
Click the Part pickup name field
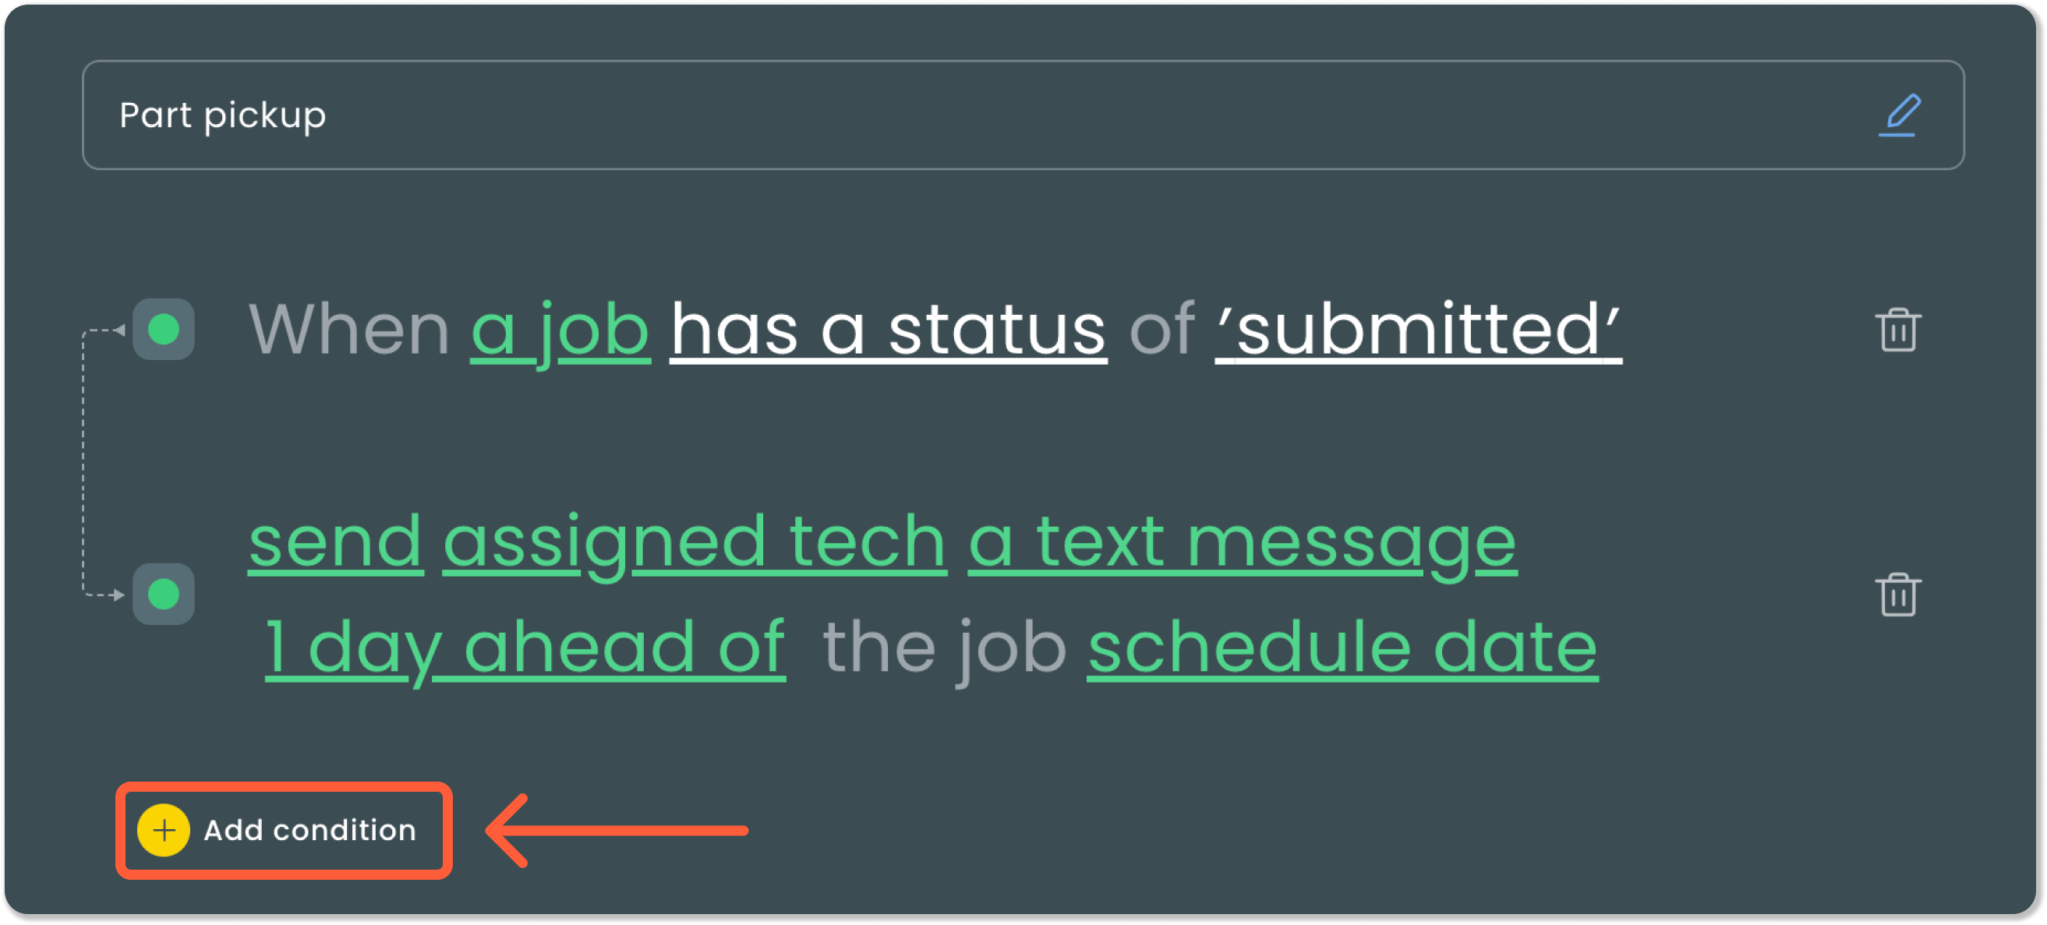click(222, 115)
